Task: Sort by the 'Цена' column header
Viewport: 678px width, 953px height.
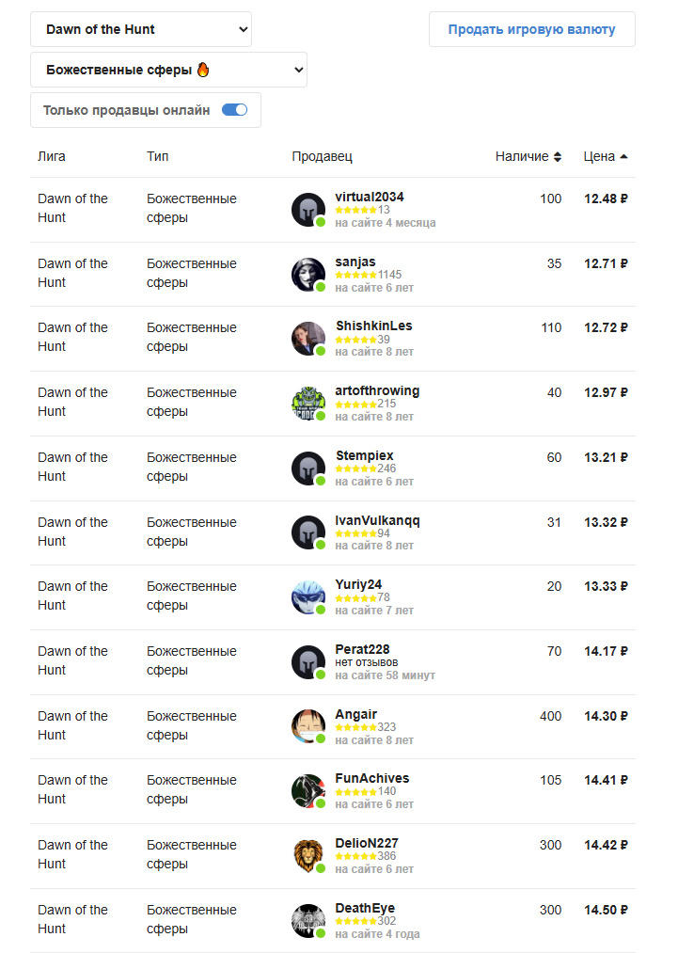Action: coord(605,157)
